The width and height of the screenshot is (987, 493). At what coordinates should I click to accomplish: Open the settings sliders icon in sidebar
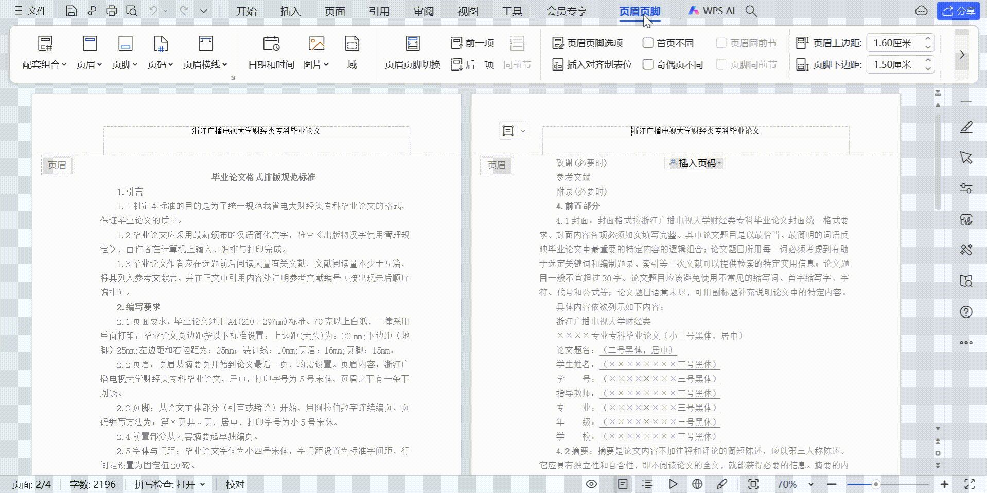tap(966, 188)
